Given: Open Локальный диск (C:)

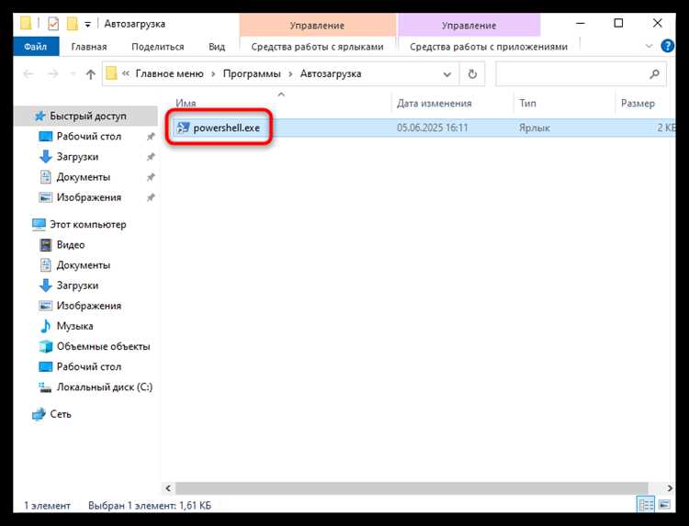Looking at the screenshot, I should click(x=105, y=387).
